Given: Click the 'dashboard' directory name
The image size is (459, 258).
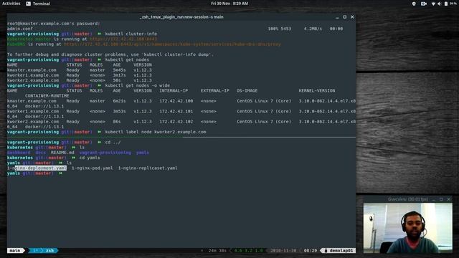Looking at the screenshot, I should pos(19,153).
